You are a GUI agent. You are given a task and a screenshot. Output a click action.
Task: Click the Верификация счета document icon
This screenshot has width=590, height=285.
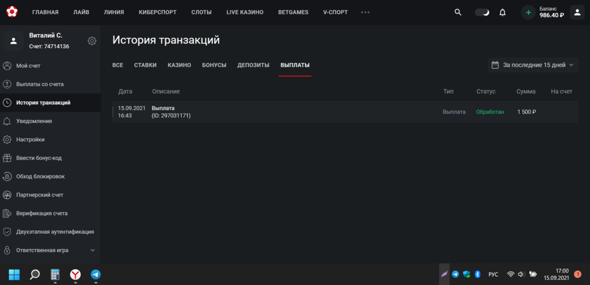[6, 213]
